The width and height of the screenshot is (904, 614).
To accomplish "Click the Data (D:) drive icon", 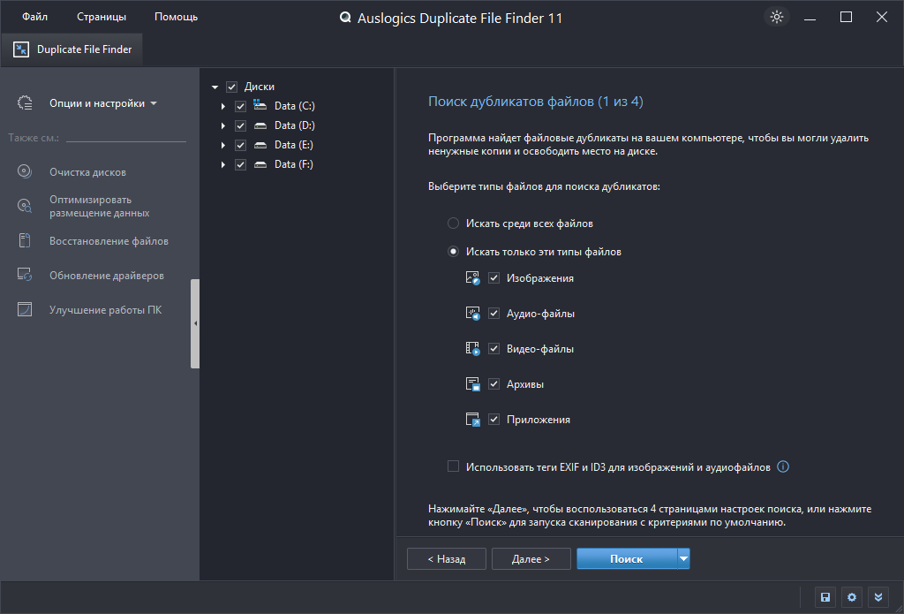I will tap(260, 125).
